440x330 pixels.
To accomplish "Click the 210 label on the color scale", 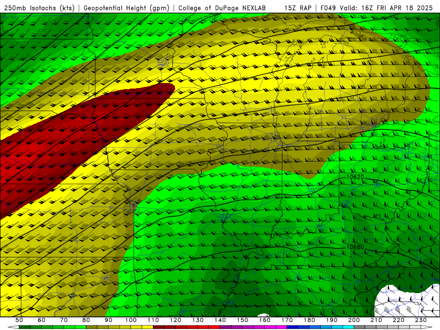I will pyautogui.click(x=376, y=320).
